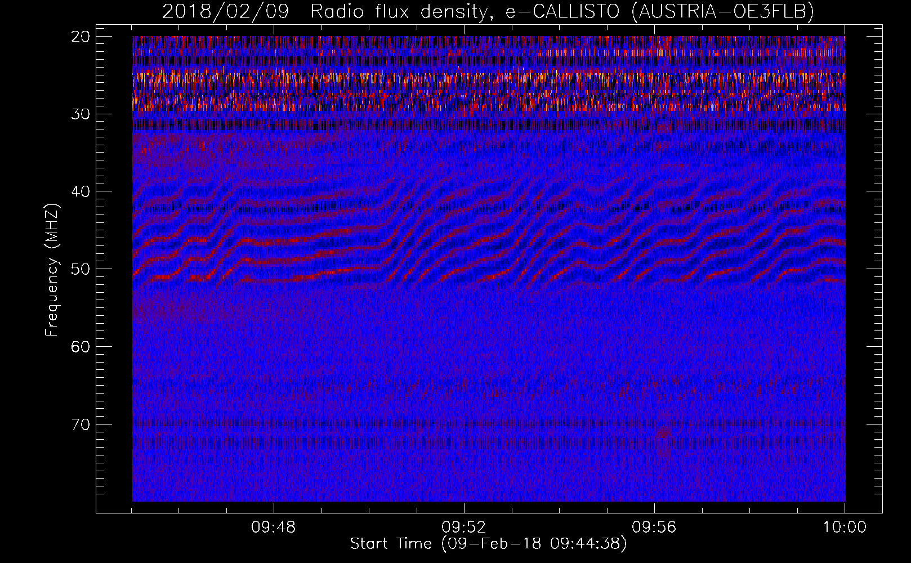Screen dimensions: 911x563
Task: Select the 09:56 time tick label
Action: pyautogui.click(x=654, y=528)
